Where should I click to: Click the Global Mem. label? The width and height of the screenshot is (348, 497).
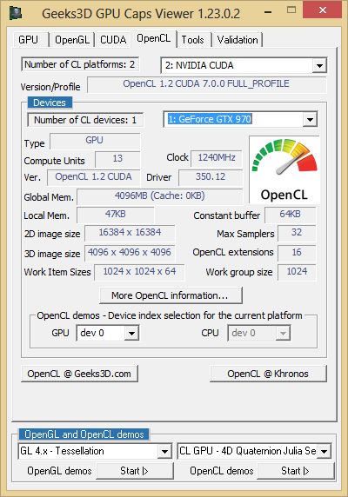click(x=49, y=197)
